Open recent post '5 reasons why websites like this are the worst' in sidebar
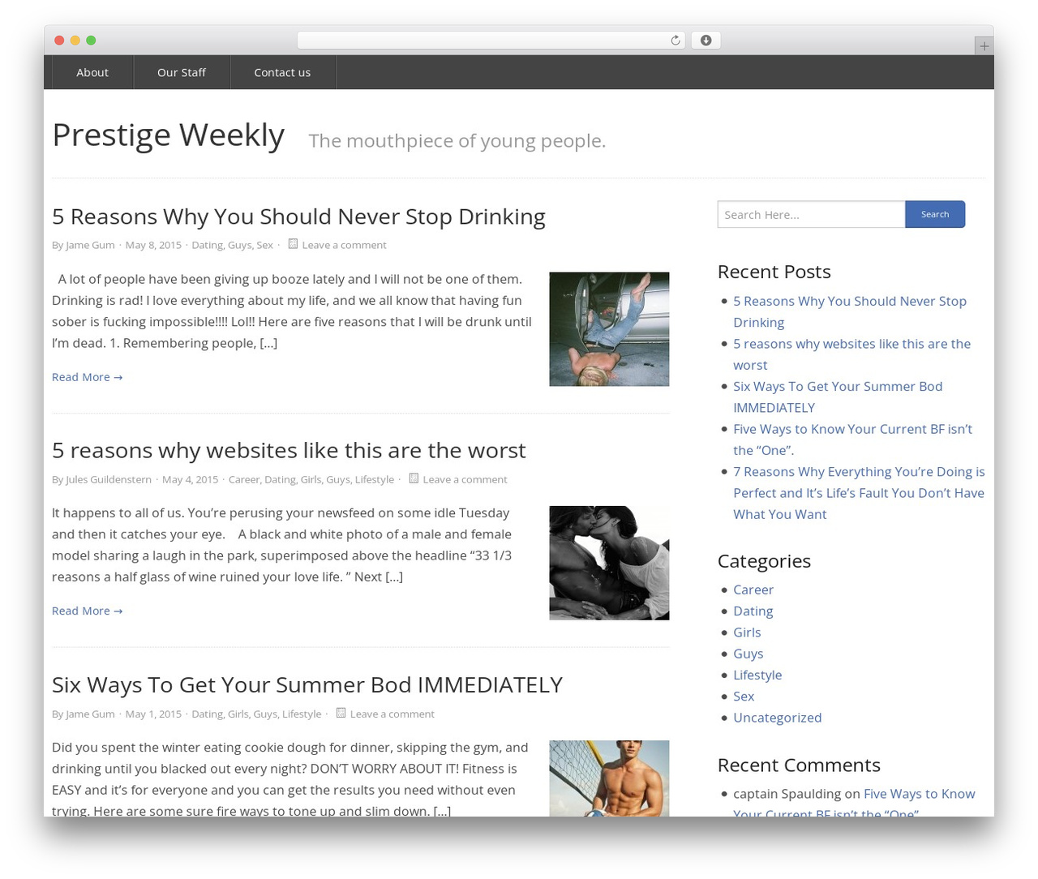The width and height of the screenshot is (1038, 879). tap(851, 354)
